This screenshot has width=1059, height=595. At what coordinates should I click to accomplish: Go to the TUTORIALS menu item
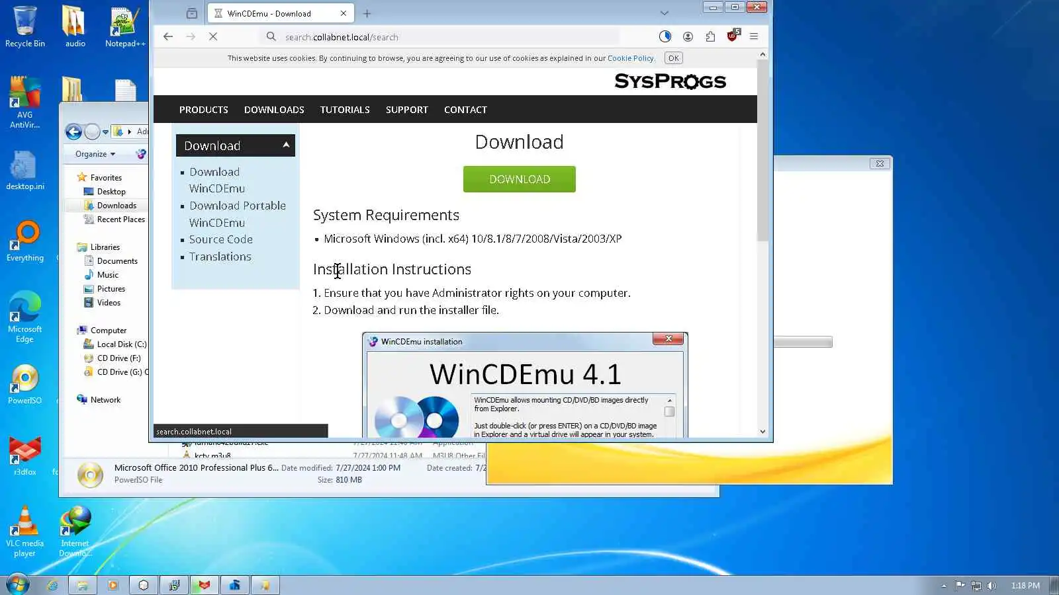[345, 110]
